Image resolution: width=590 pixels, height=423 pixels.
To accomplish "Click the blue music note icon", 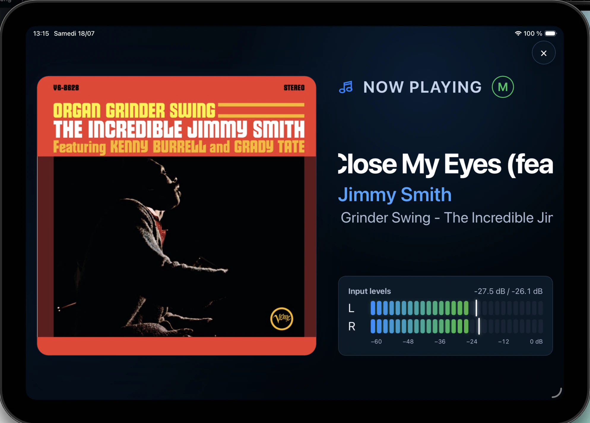I will pos(346,87).
